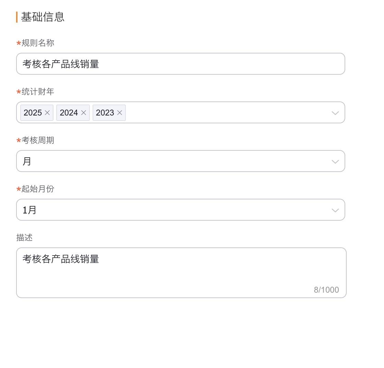Expand the 考核周期 dropdown arrow
The image size is (384, 368).
335,161
